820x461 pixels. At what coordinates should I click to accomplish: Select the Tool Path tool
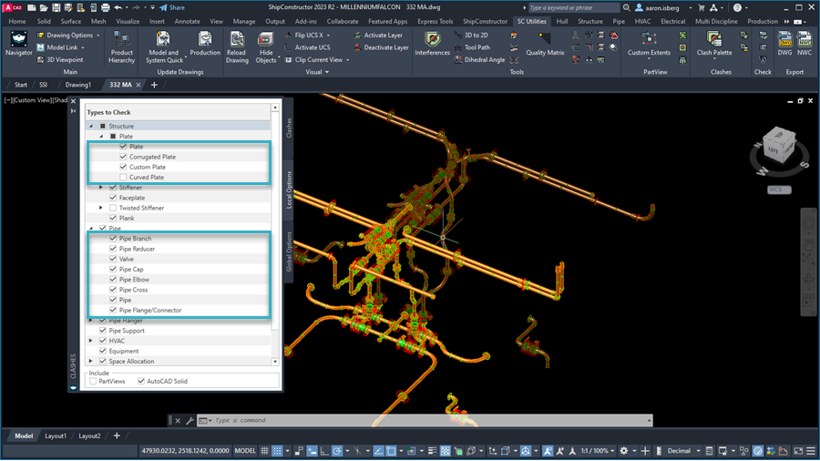pos(472,47)
